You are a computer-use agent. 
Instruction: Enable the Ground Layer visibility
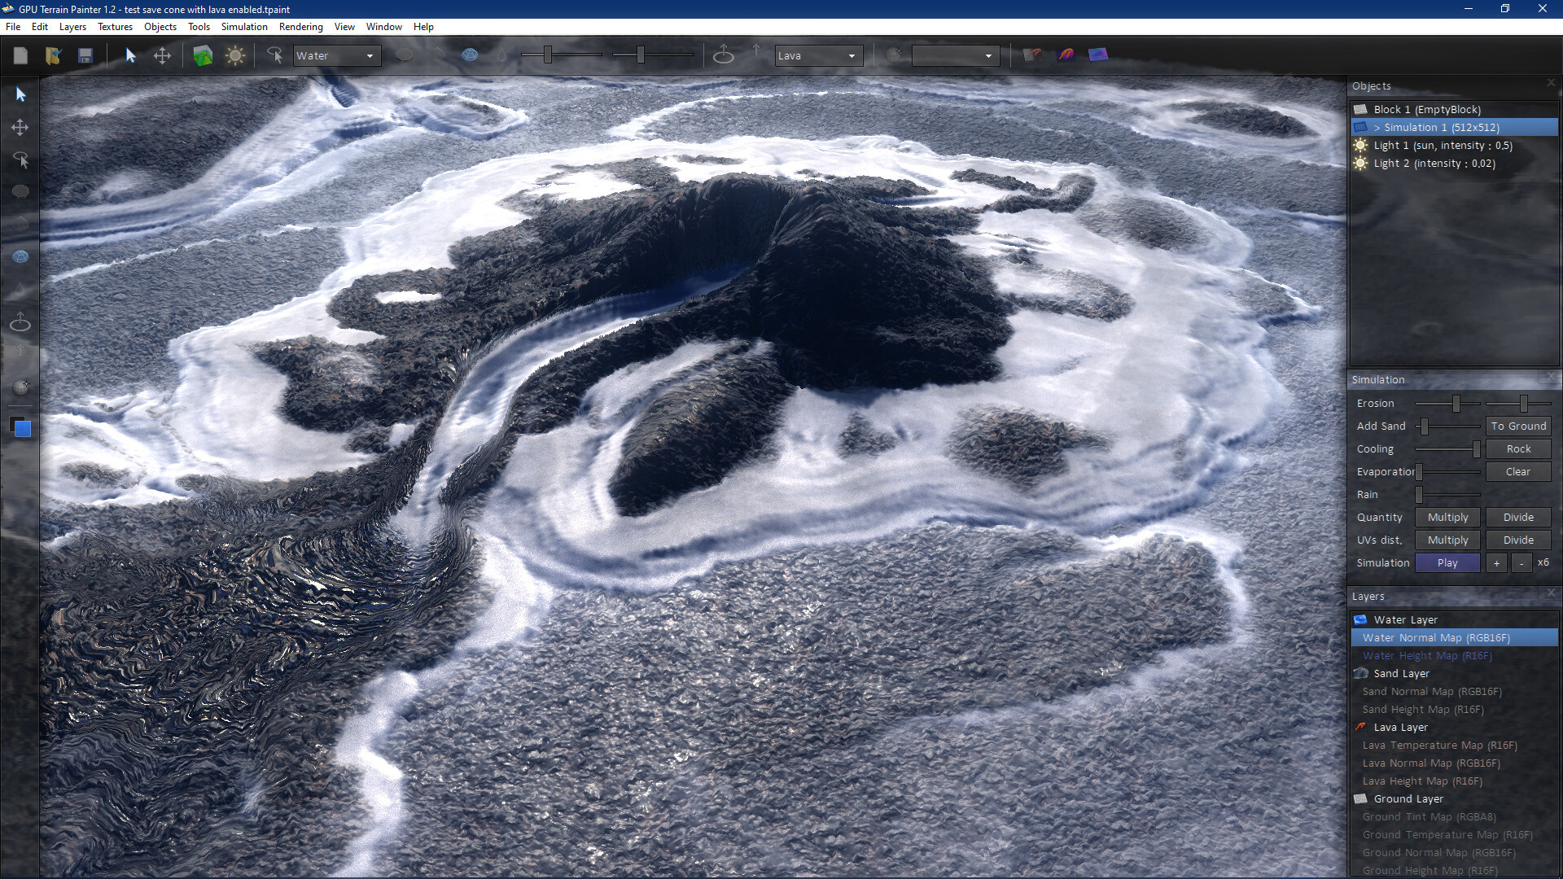[x=1360, y=798]
